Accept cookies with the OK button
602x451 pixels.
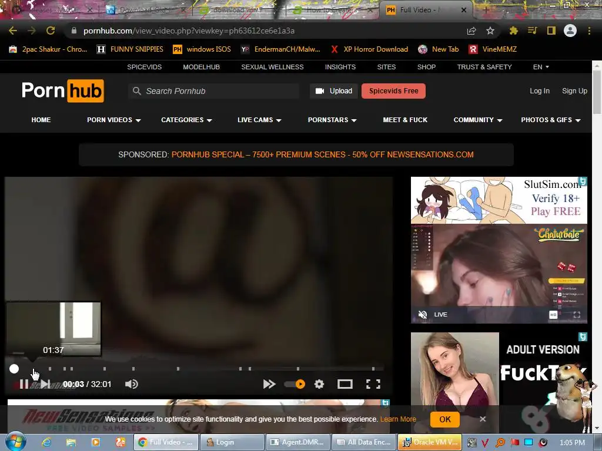(445, 419)
